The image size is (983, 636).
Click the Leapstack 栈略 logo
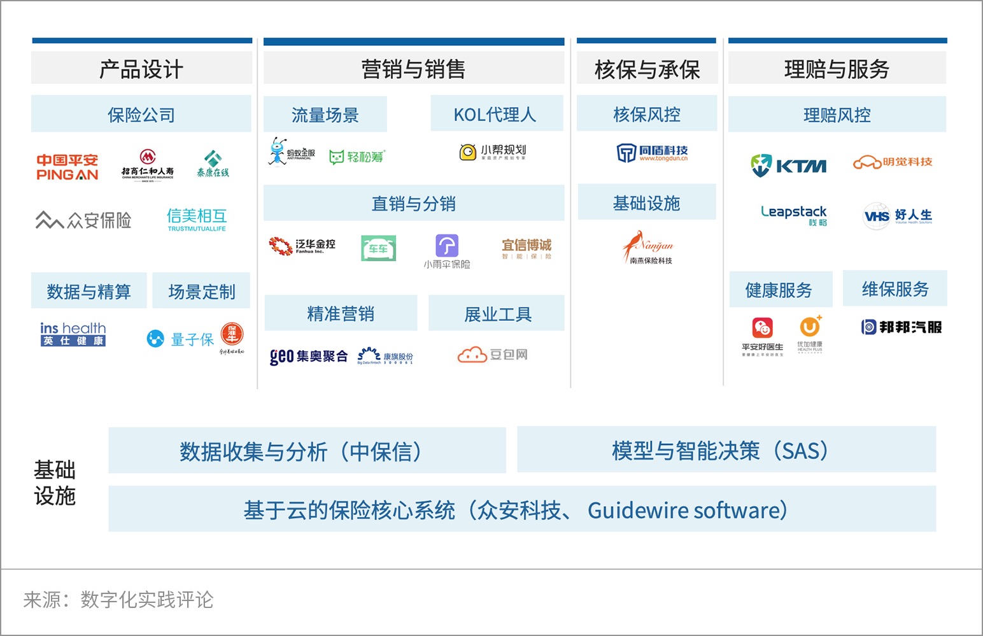pyautogui.click(x=794, y=215)
